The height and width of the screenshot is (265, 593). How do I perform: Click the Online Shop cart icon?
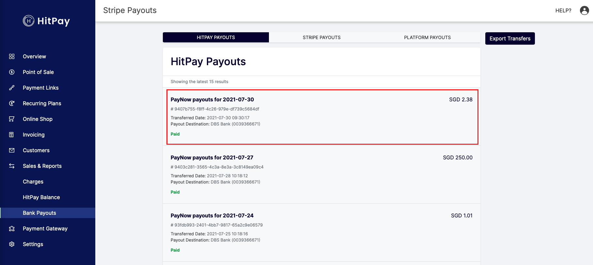tap(12, 119)
